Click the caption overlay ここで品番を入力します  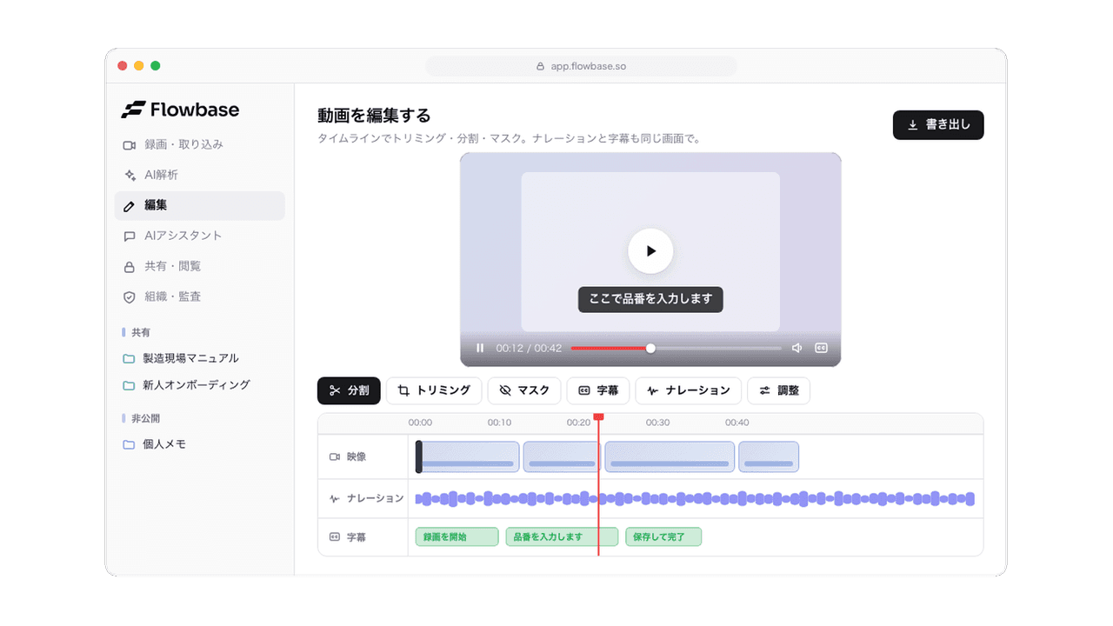pyautogui.click(x=650, y=299)
